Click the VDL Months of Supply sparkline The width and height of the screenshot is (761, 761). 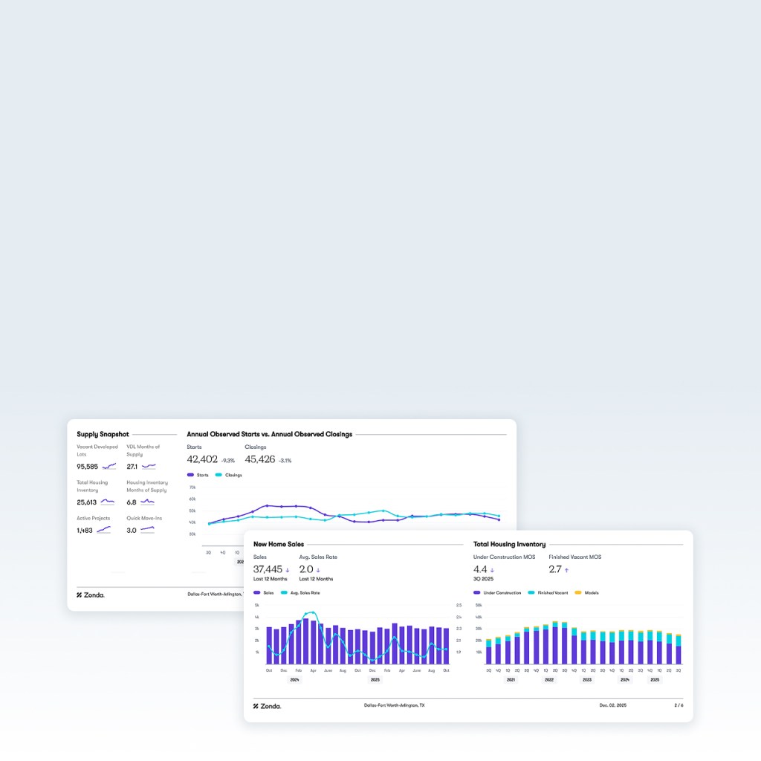(x=149, y=467)
